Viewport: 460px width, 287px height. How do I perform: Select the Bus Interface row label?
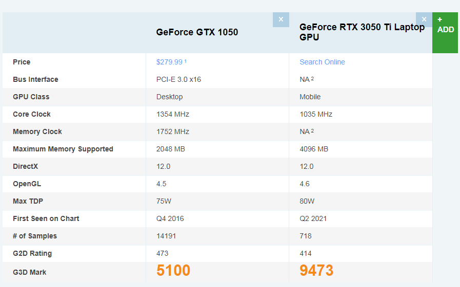35,79
